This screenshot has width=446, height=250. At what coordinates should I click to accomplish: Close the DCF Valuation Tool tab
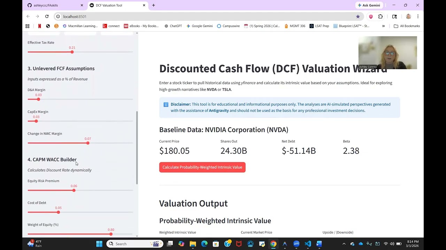[144, 5]
